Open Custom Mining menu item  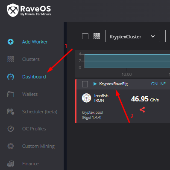[x=38, y=146]
